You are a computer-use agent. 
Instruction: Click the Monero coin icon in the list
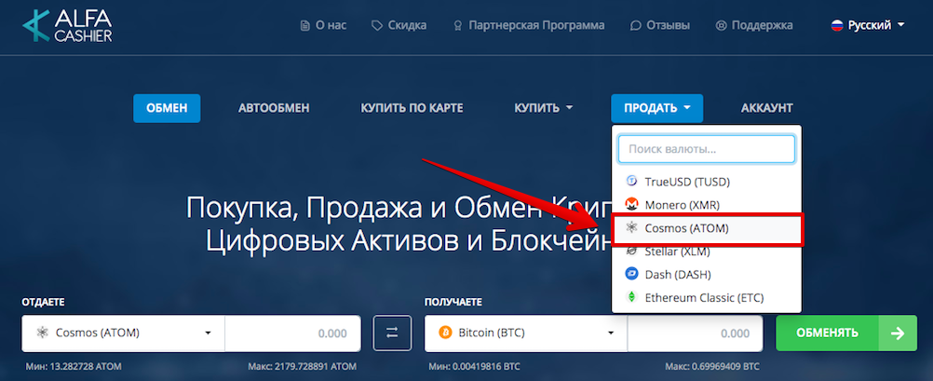click(632, 205)
